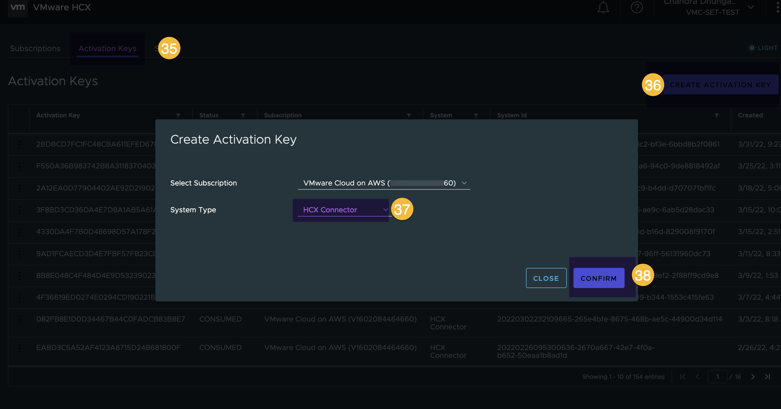Expand the user account menu

click(x=751, y=7)
